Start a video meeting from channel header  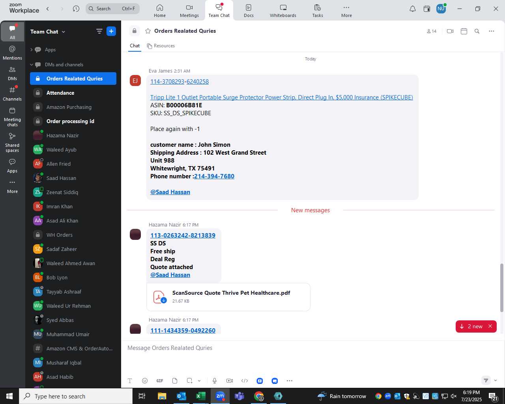click(450, 31)
